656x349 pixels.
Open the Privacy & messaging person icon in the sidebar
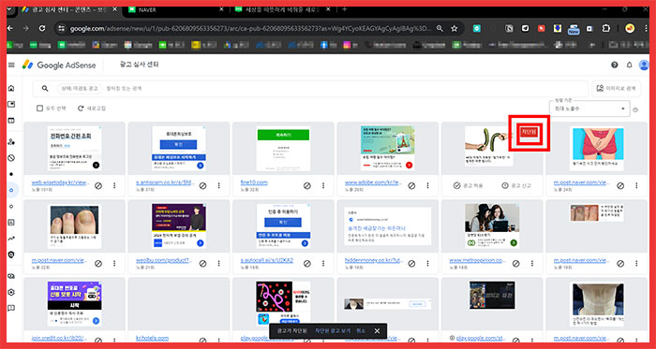coord(11,142)
